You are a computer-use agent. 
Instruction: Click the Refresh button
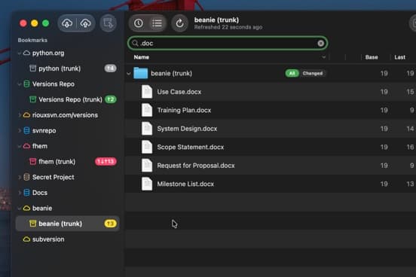click(179, 23)
